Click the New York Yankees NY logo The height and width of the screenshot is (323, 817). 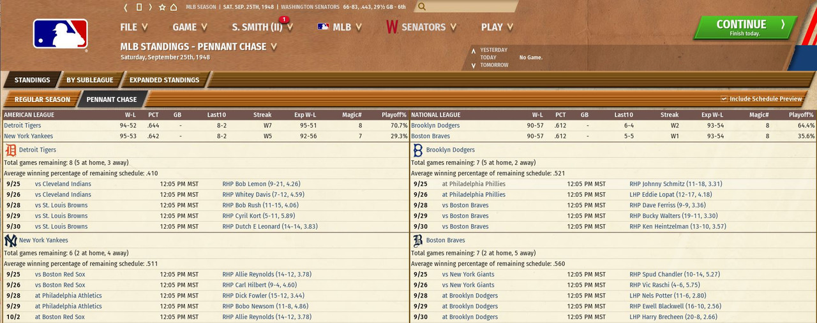click(11, 240)
